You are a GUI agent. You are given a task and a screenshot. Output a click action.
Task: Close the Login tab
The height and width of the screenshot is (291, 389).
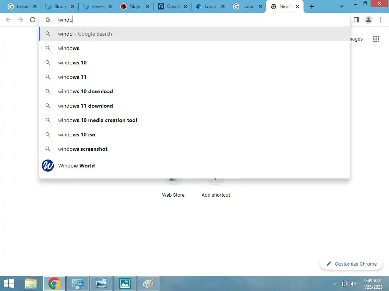coord(223,7)
